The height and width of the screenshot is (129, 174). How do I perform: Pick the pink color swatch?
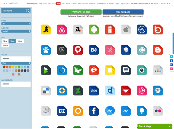(13, 74)
